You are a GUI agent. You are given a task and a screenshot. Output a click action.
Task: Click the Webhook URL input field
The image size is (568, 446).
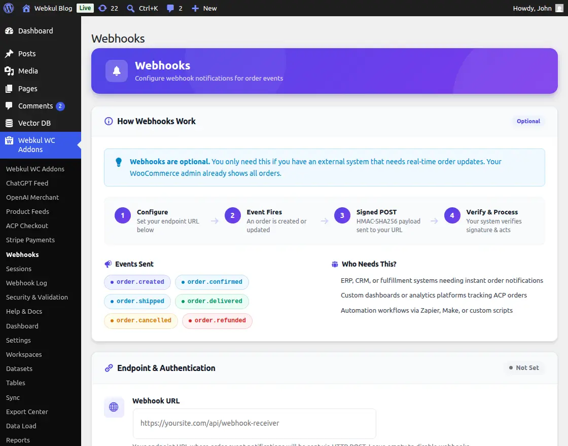click(254, 424)
